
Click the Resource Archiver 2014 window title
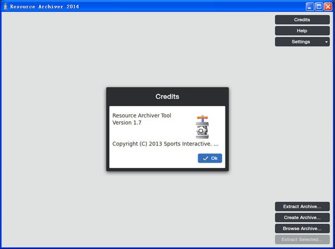45,7
